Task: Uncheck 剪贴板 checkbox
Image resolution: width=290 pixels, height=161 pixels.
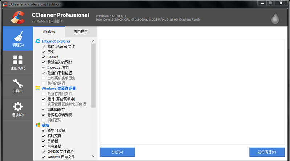Action: [44, 141]
